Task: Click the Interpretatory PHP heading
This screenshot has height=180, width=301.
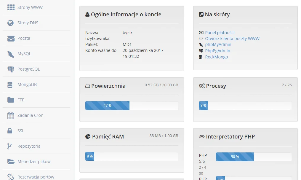Action: click(230, 137)
